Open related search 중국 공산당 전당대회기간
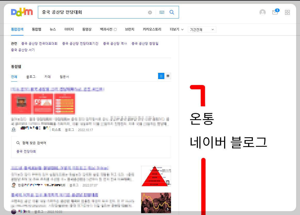300x215 pixels. pyautogui.click(x=80, y=44)
